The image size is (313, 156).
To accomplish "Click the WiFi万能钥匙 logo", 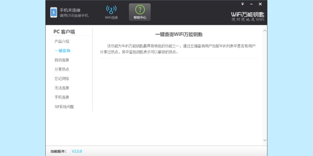I will click(248, 16).
